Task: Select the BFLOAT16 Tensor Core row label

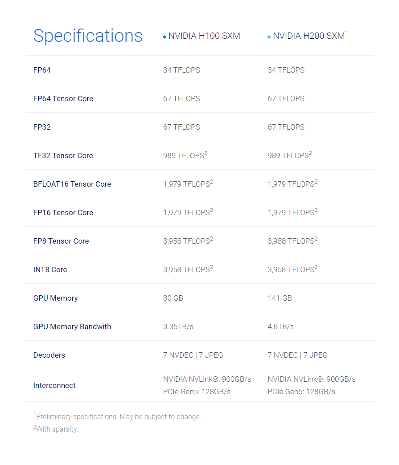Action: (x=72, y=184)
